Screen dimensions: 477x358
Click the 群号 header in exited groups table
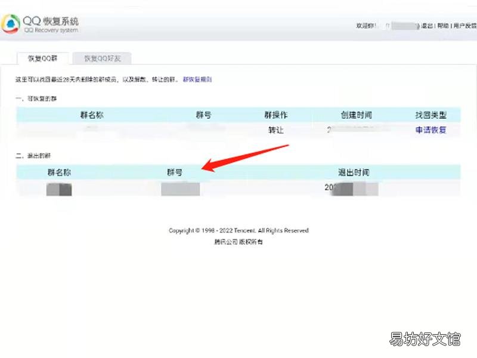click(x=174, y=172)
